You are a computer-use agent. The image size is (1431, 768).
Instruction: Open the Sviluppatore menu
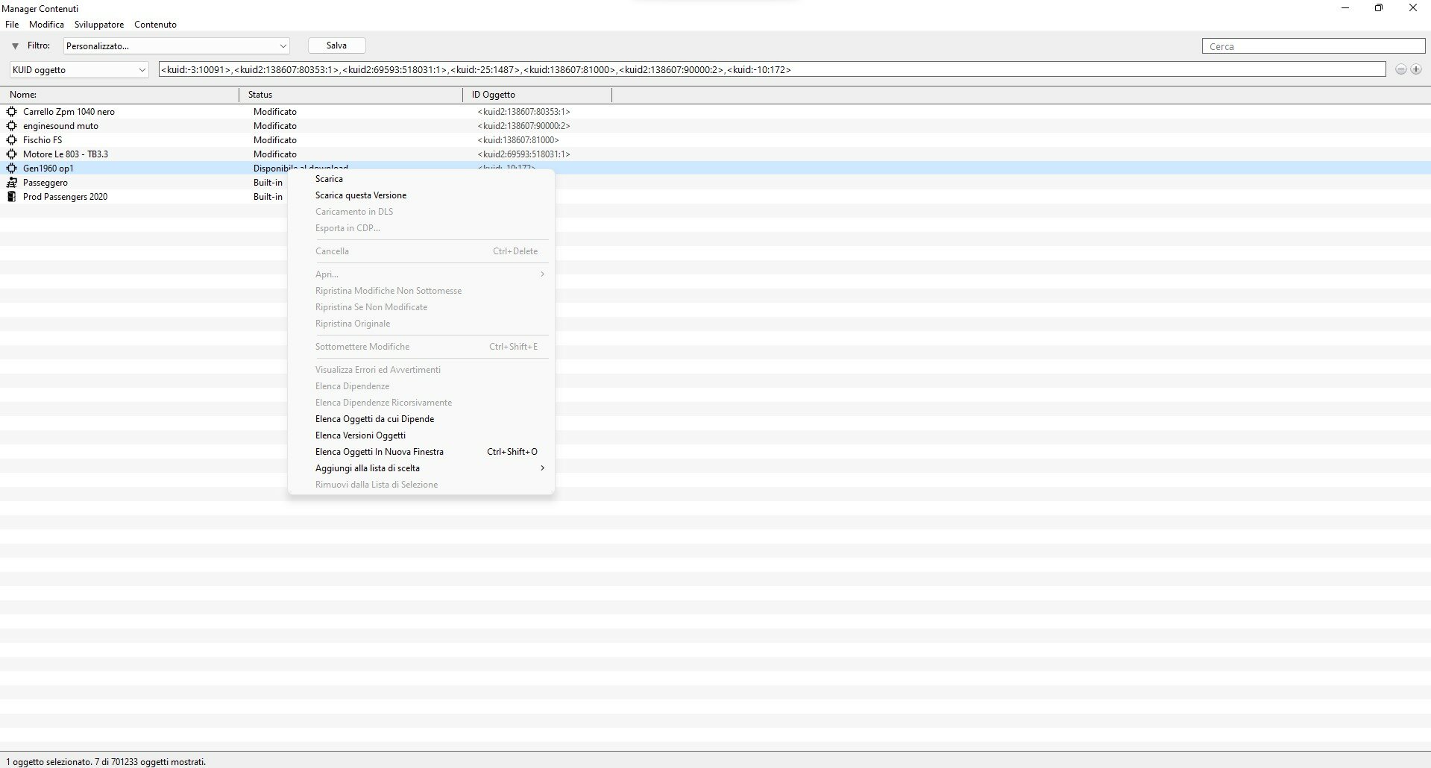[x=99, y=25]
